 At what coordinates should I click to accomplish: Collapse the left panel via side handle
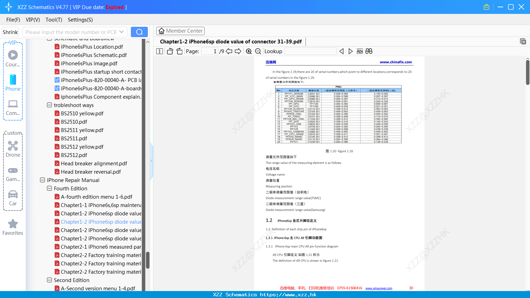(x=151, y=161)
